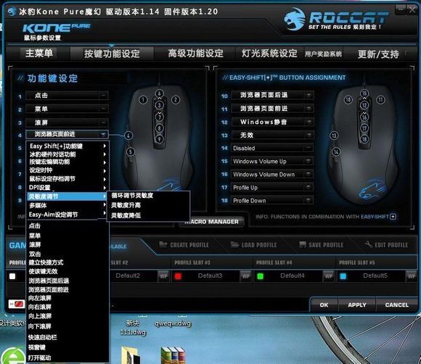Open the 111.dwg desktop file
Image resolution: width=421 pixels, height=364 pixels.
pos(133,328)
